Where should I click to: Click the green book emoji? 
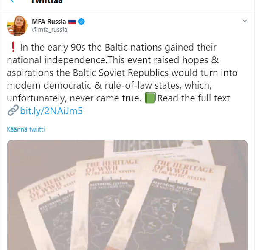151,98
